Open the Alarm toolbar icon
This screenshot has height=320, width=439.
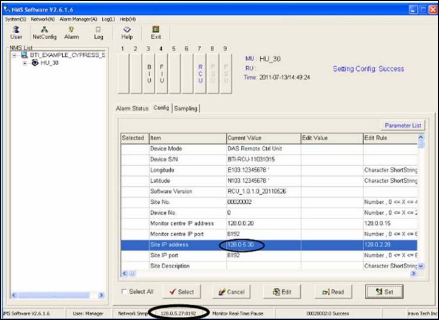click(71, 33)
